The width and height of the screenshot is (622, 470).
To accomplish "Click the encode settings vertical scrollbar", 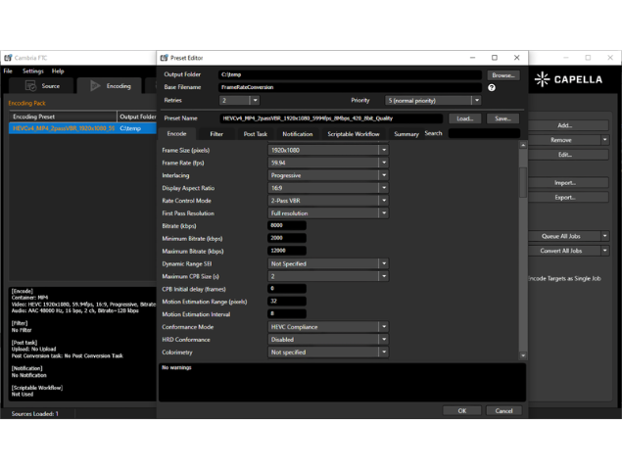I will pyautogui.click(x=523, y=181).
